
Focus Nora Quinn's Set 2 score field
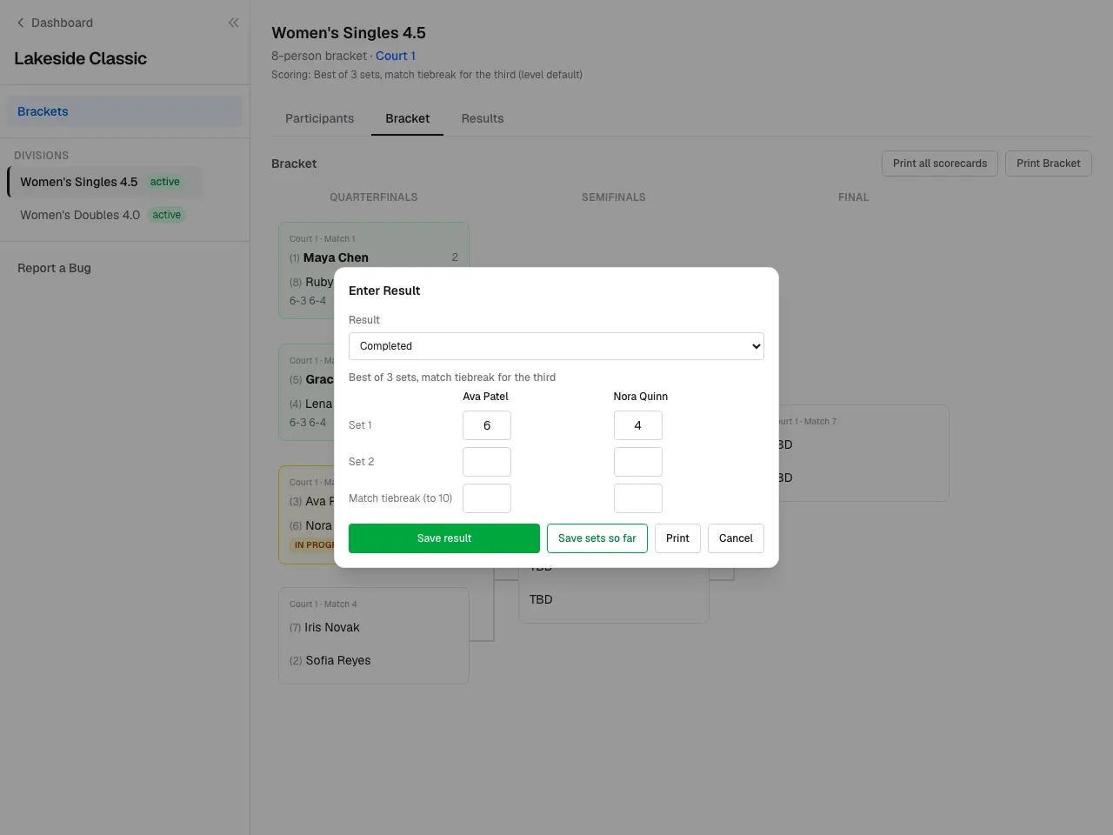tap(638, 462)
